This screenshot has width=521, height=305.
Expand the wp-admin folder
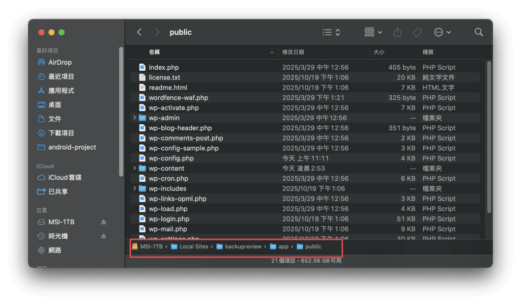(135, 118)
